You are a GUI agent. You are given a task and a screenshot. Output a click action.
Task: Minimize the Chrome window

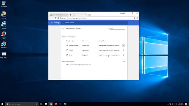(x=128, y=13)
